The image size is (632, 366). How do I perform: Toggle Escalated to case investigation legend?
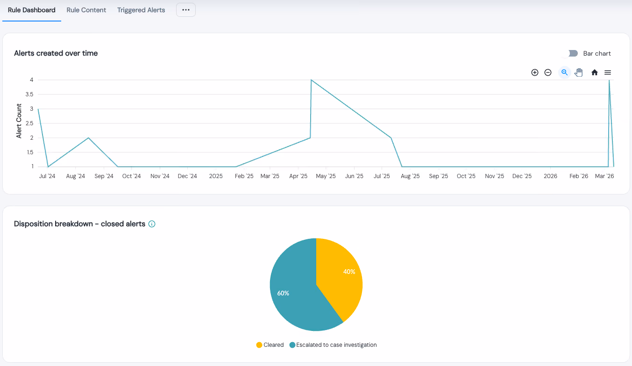[x=333, y=345]
